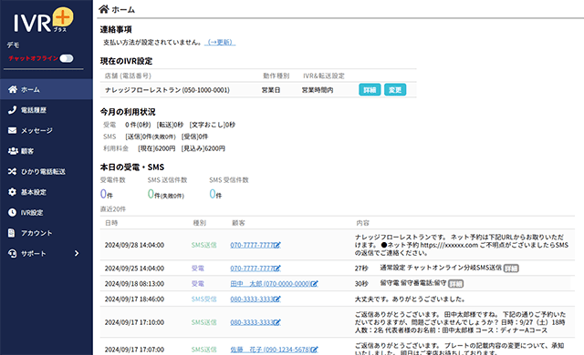Click the home icon in page header
The image size is (584, 355).
[104, 9]
